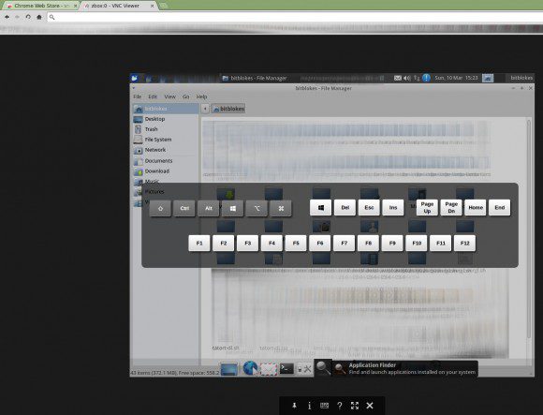Toggle the keyboard icon in VNC toolbar

tap(324, 406)
